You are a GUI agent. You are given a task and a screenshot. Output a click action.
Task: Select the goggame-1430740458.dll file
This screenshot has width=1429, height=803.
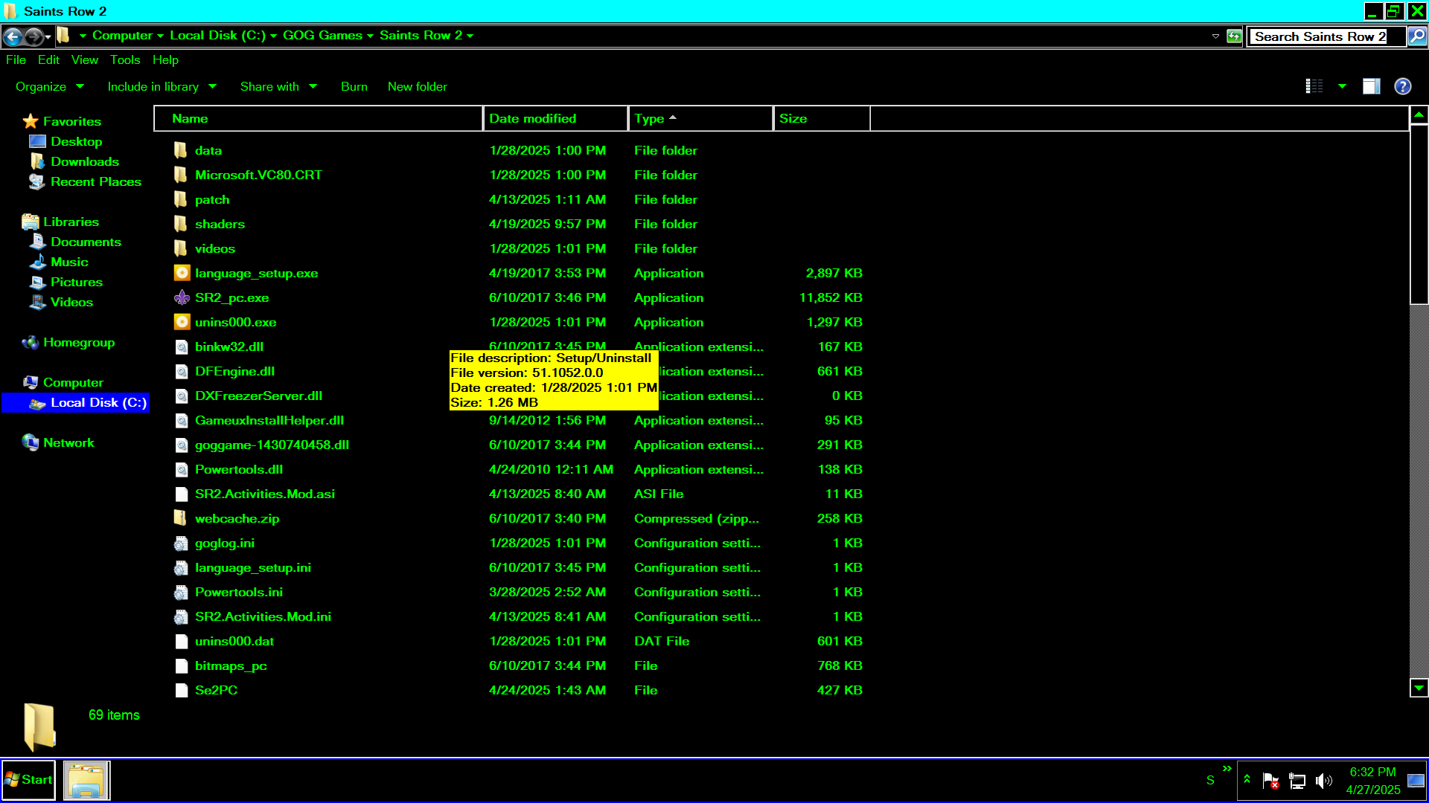tap(272, 445)
